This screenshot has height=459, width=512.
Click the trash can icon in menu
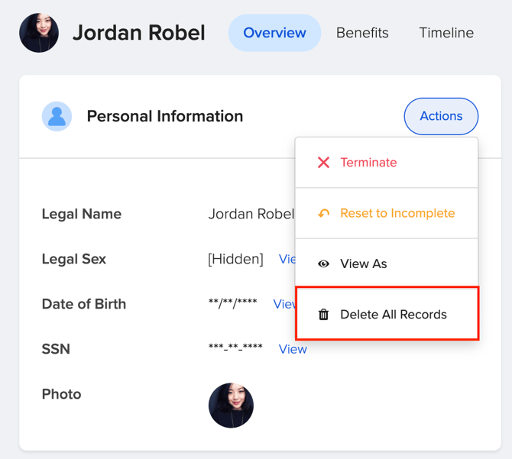click(x=323, y=315)
